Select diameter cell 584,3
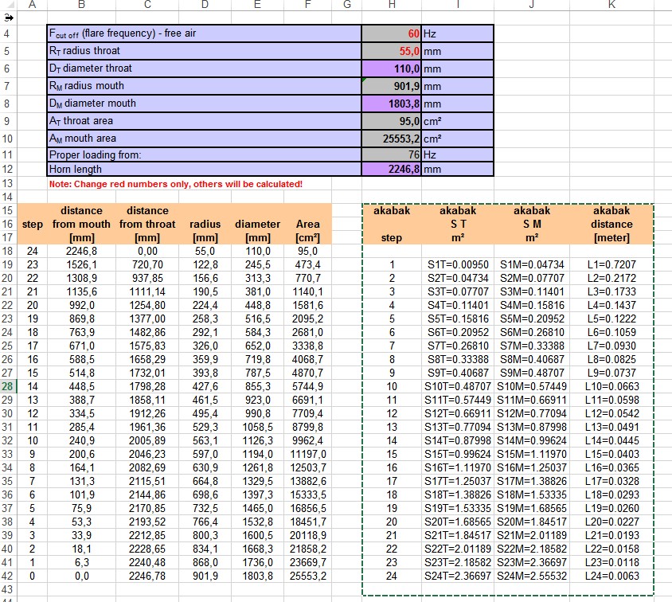 [x=257, y=333]
